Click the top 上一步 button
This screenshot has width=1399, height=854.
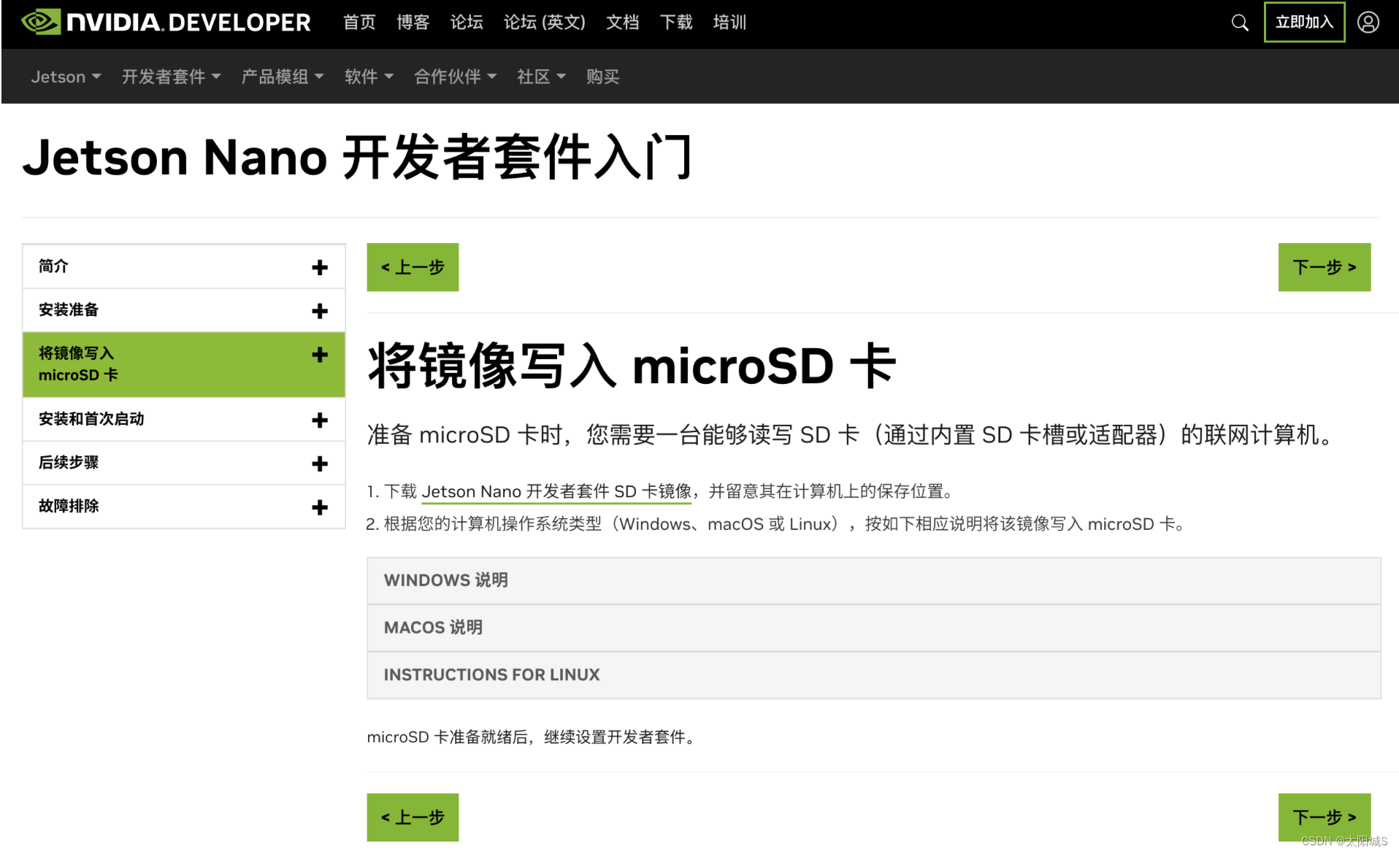[x=413, y=267]
